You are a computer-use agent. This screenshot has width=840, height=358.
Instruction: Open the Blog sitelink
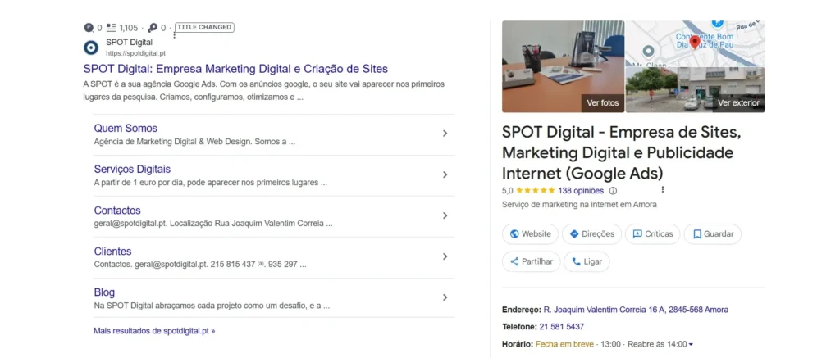104,292
